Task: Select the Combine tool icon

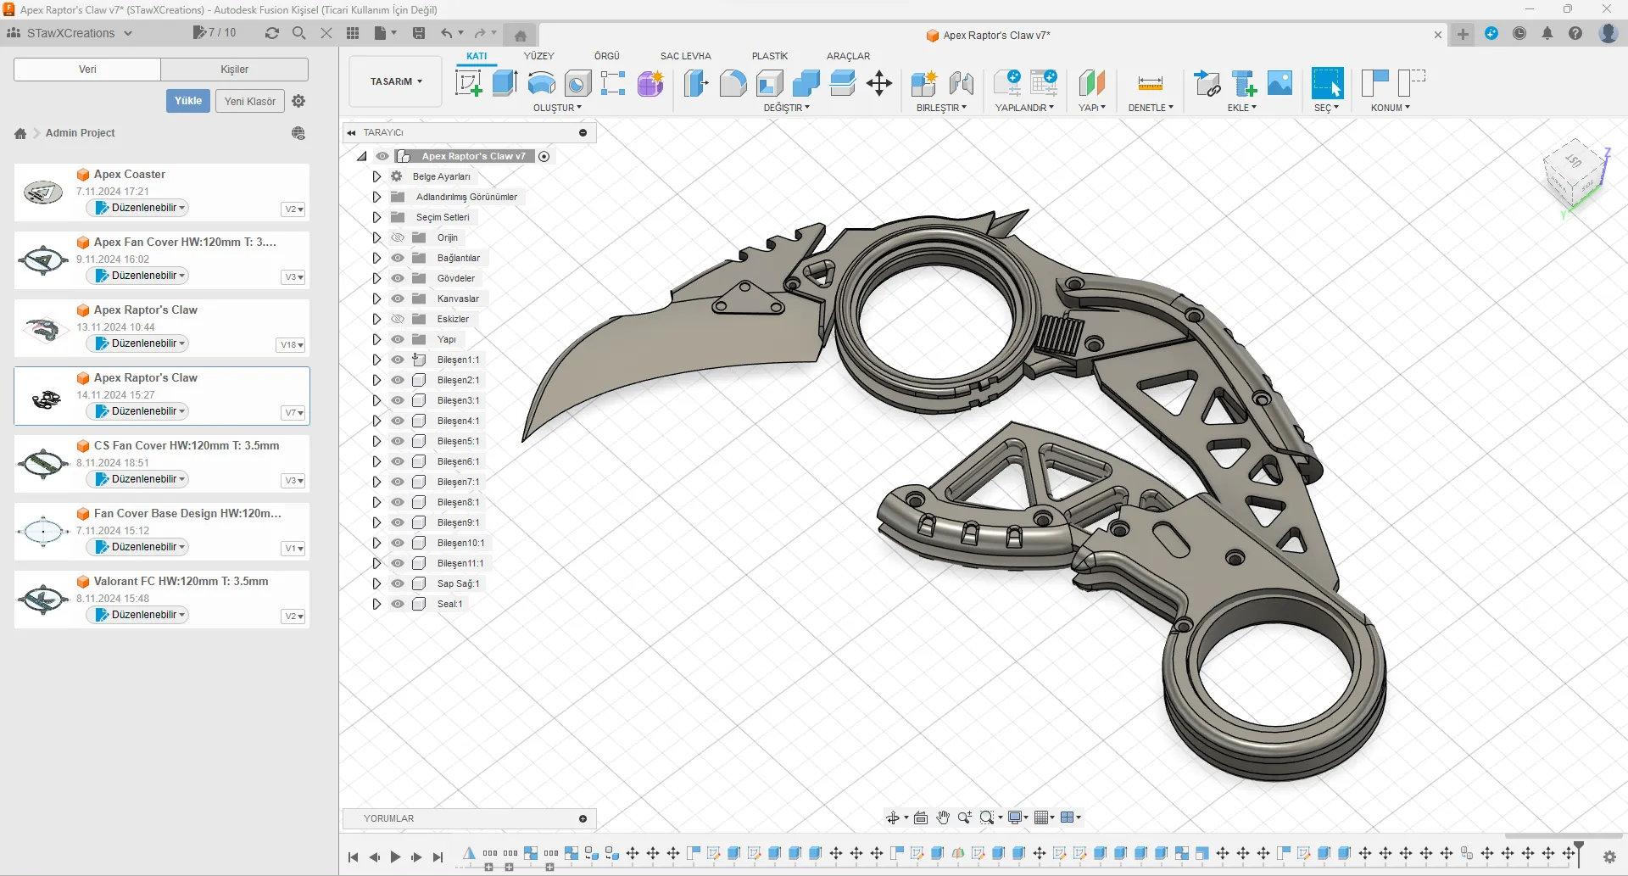Action: pos(806,83)
